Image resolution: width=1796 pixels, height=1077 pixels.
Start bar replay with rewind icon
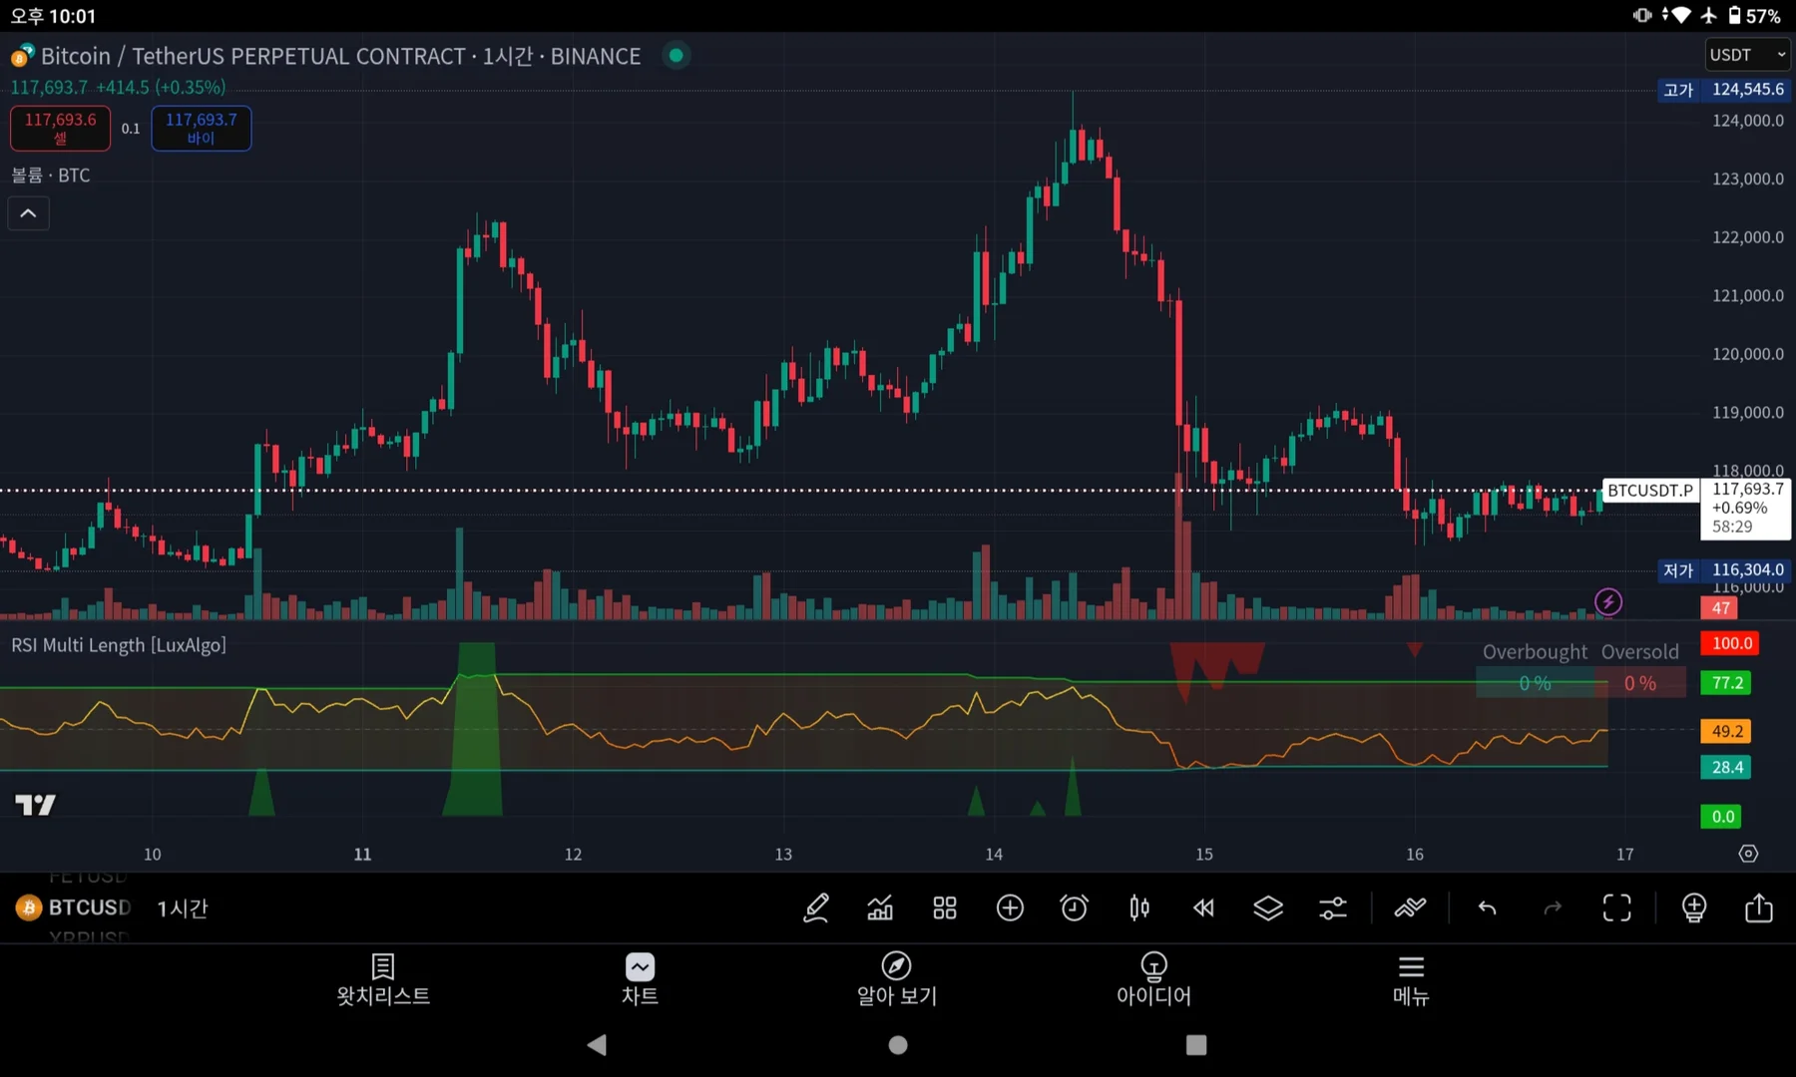click(x=1203, y=907)
